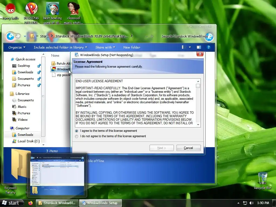Open the recent locations dropdown arrow
276x207 pixels.
[25, 37]
